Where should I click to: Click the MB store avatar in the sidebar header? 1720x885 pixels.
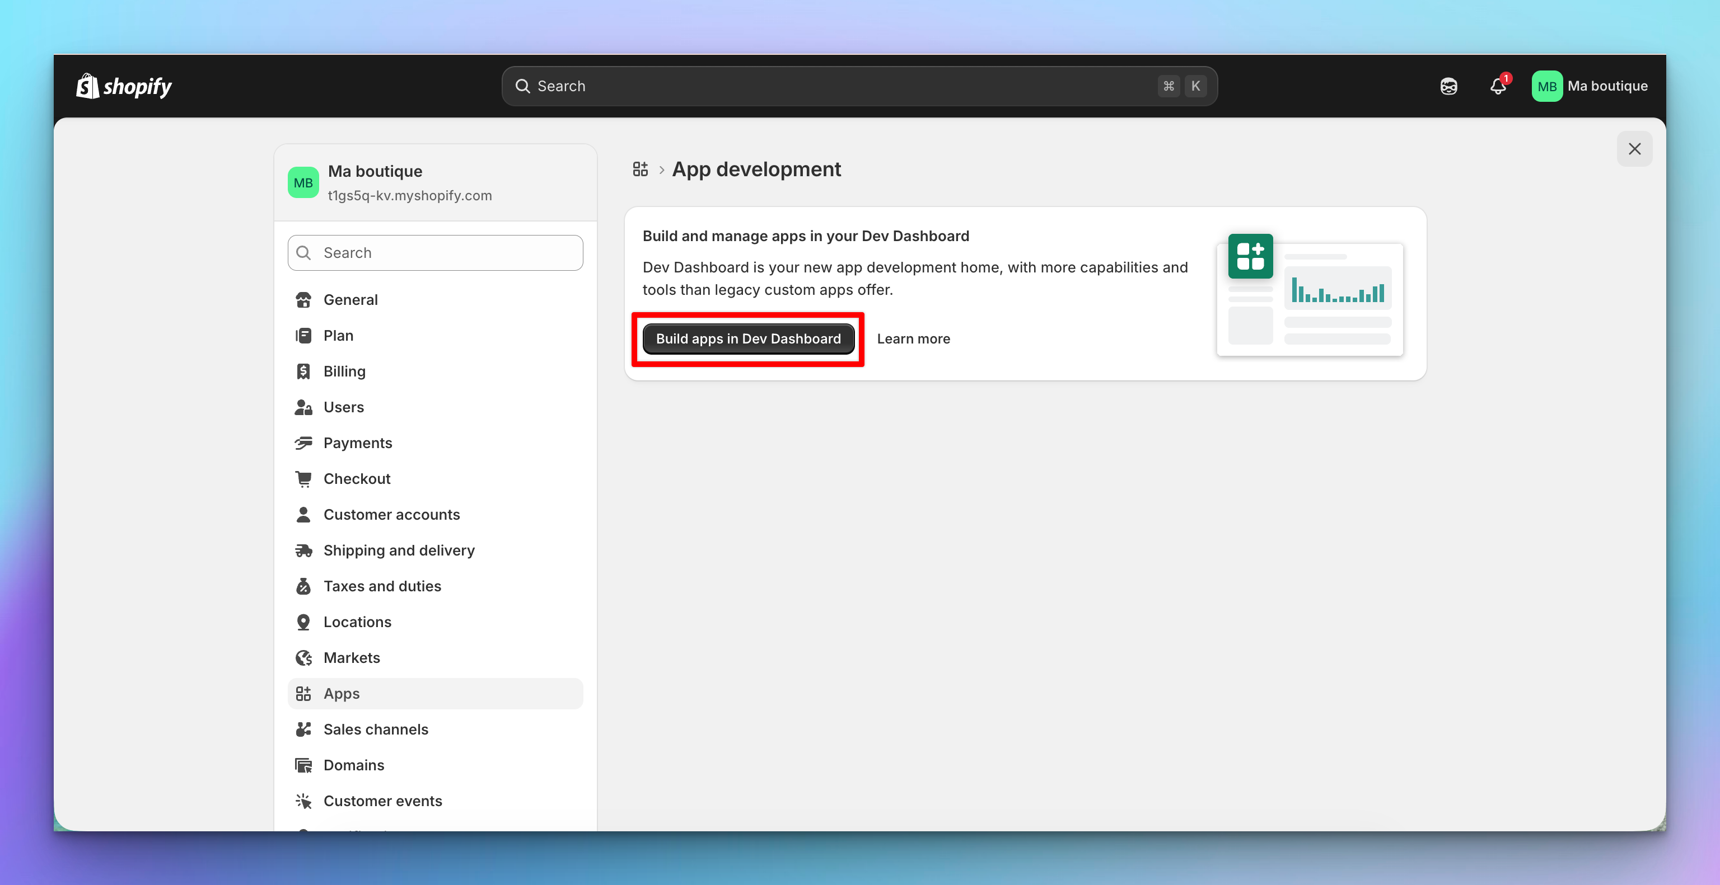[303, 183]
